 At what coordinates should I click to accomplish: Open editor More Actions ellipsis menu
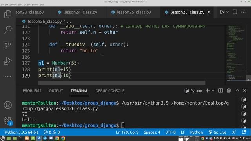click(243, 12)
